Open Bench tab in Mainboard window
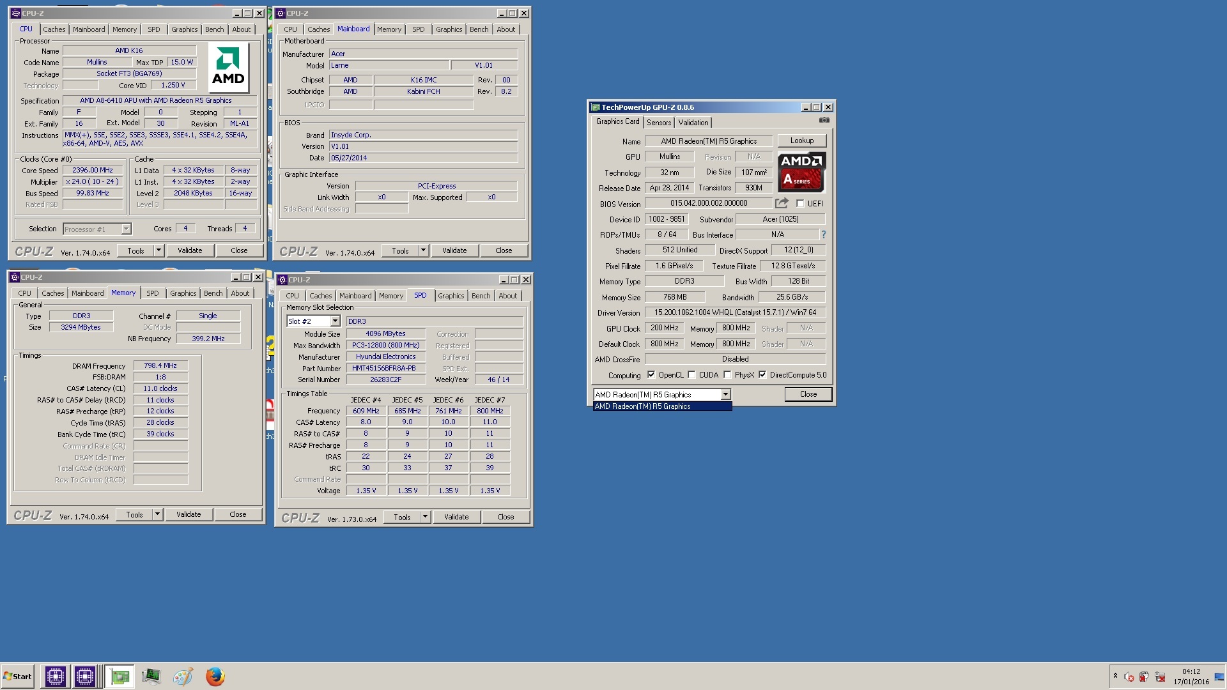 (479, 29)
